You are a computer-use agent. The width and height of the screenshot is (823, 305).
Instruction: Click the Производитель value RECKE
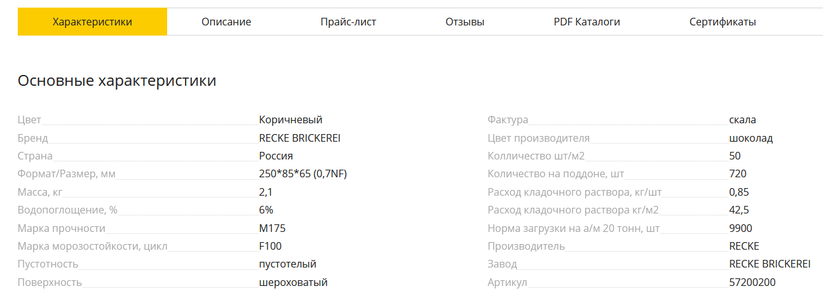[x=744, y=246]
